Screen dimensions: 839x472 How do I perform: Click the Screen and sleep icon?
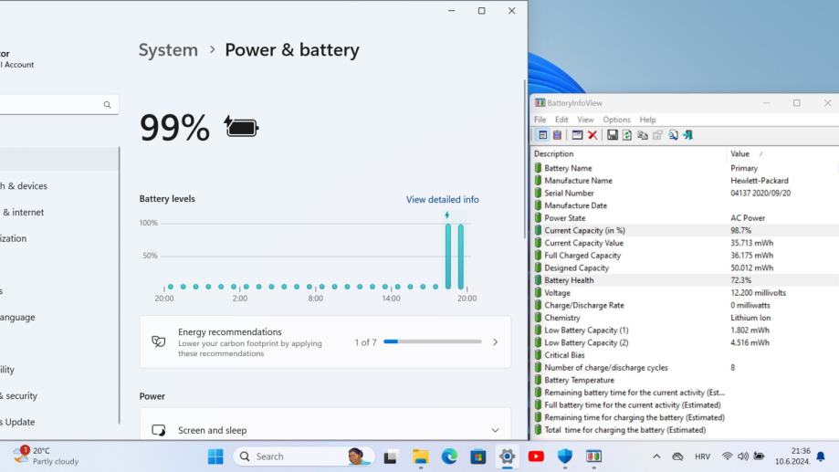click(158, 430)
